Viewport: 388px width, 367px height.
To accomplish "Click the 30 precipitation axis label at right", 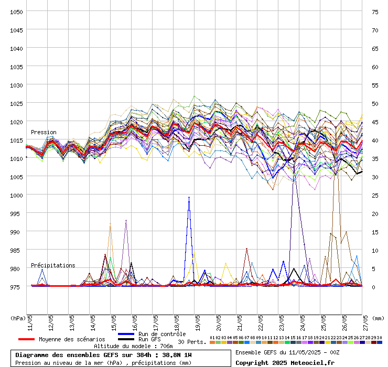I will (375, 177).
